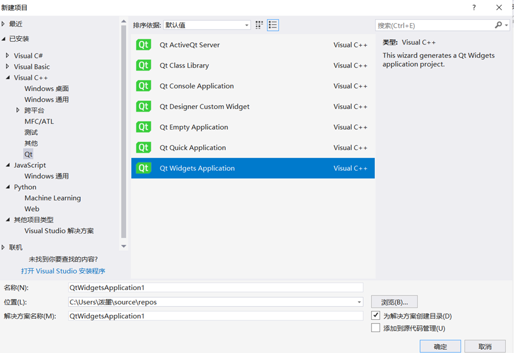The height and width of the screenshot is (353, 514).
Task: Select Qt Class Library template name
Action: pyautogui.click(x=184, y=65)
